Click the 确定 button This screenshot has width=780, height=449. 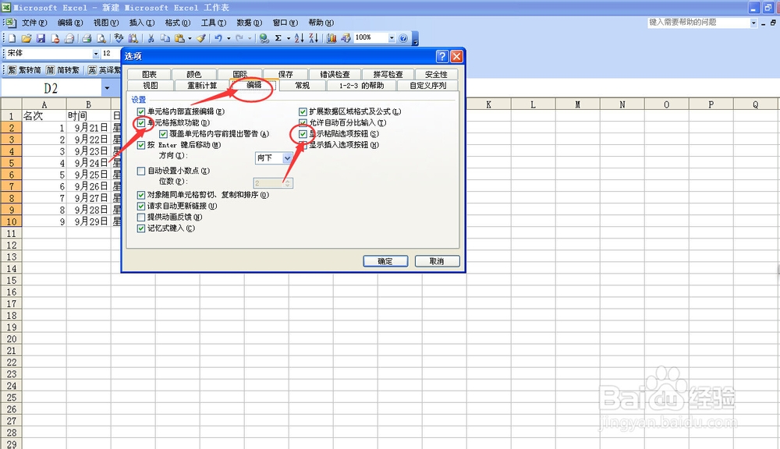click(x=385, y=261)
